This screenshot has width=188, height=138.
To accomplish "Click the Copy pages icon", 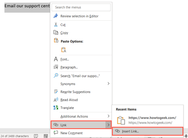I will coord(56,33).
